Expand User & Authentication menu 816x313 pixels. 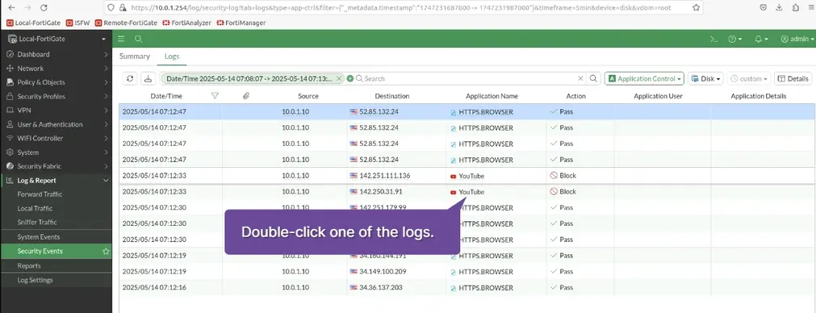tap(56, 124)
